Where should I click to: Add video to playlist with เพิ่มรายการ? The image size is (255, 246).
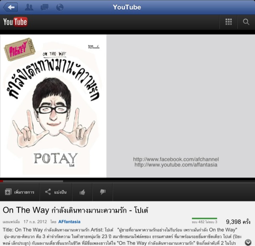pyautogui.click(x=20, y=192)
